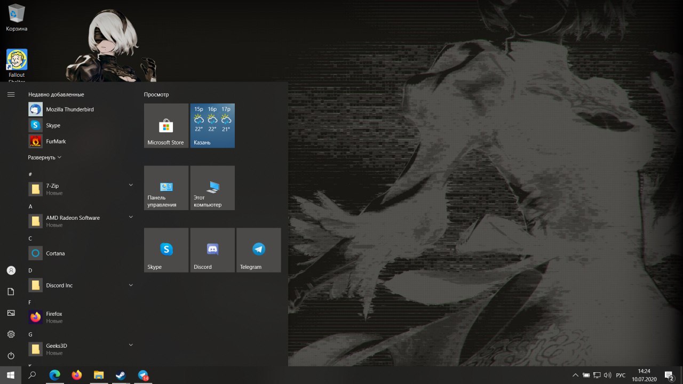Screen dimensions: 683x384
Task: Open Fallout Shelter desktop shortcut
Action: pos(17,65)
